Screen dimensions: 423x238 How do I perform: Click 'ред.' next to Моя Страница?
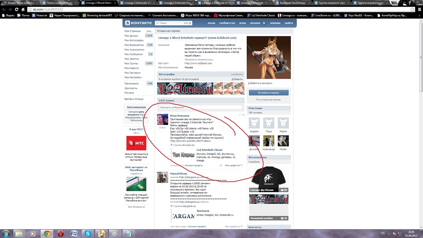[149, 31]
